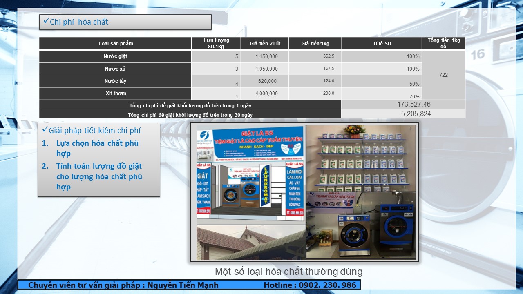Select the one-day total cost label row

click(x=190, y=105)
